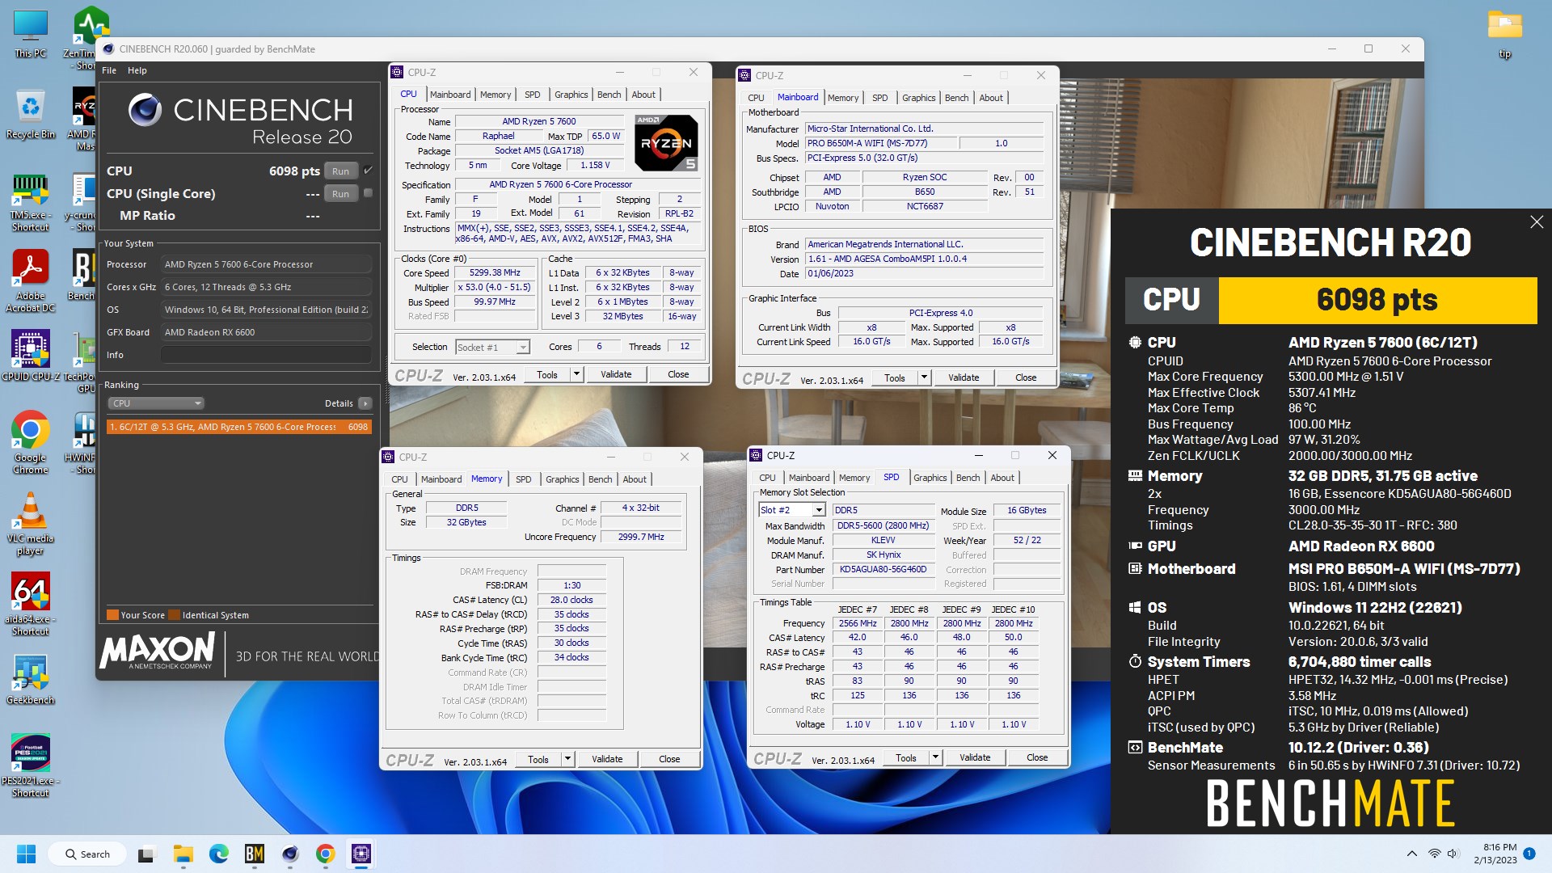Toggle CPU (Single Core) test checkbox
Viewport: 1552px width, 873px height.
tap(368, 193)
